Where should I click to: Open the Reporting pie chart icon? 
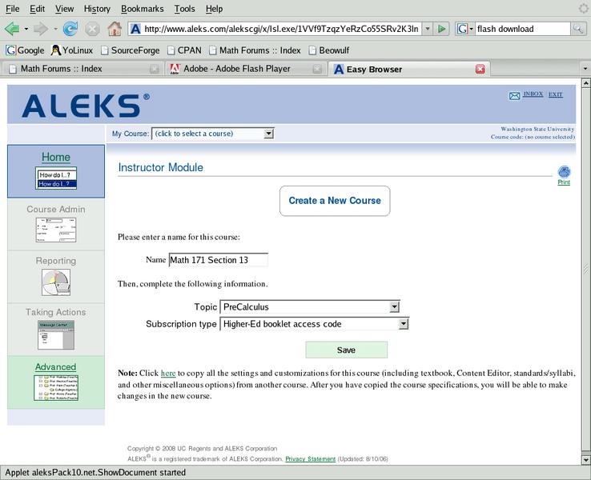[56, 282]
